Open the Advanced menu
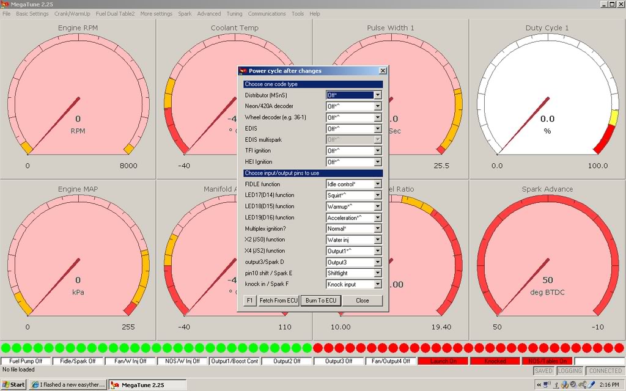This screenshot has height=391, width=626. tap(209, 13)
